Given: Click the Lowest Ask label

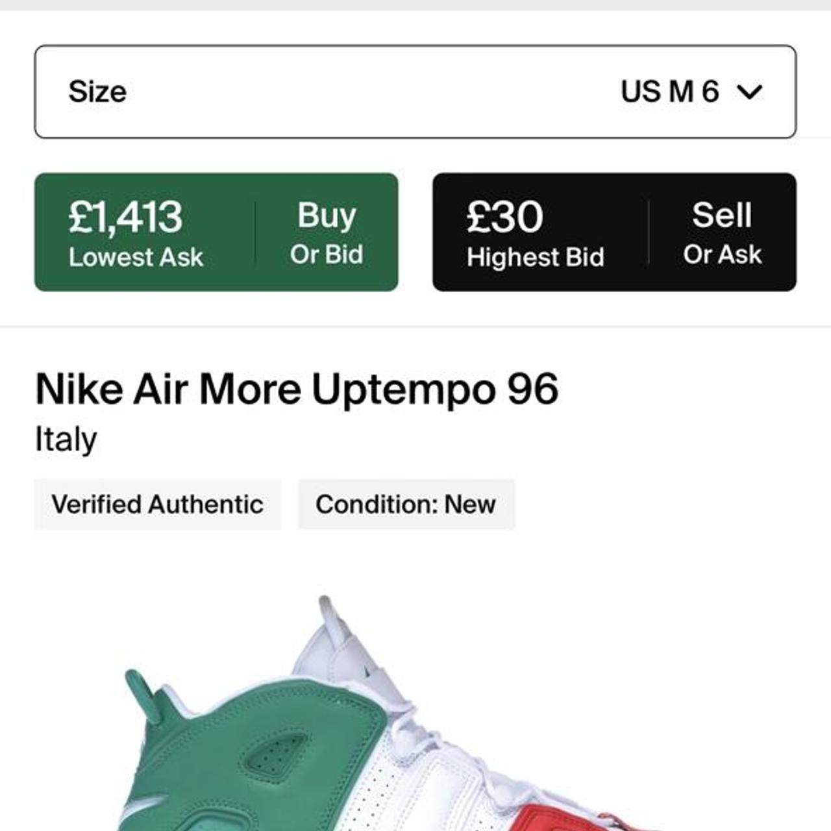Looking at the screenshot, I should coord(136,258).
